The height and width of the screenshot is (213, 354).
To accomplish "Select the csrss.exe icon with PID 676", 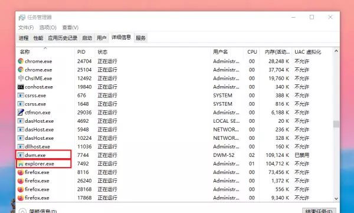I will coord(21,96).
